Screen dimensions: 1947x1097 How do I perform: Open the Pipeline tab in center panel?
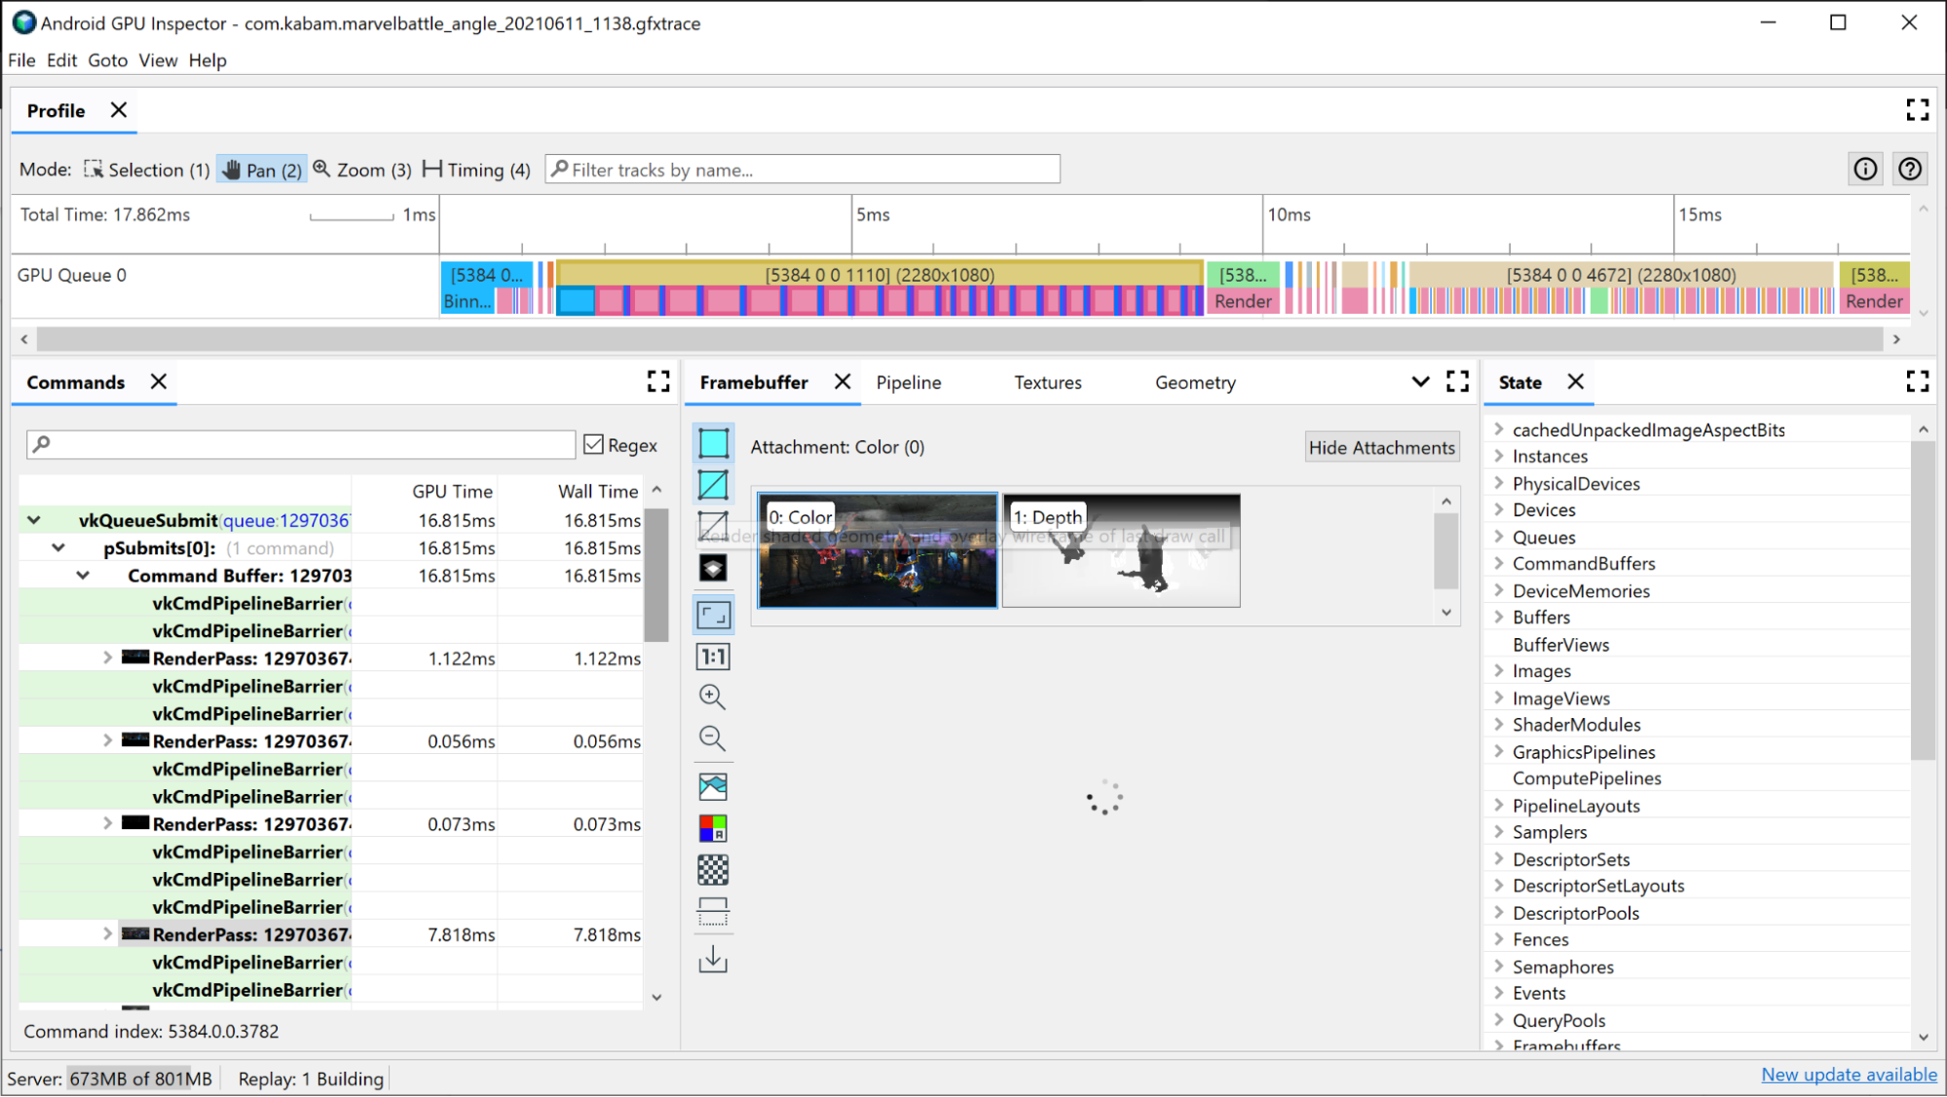[910, 383]
